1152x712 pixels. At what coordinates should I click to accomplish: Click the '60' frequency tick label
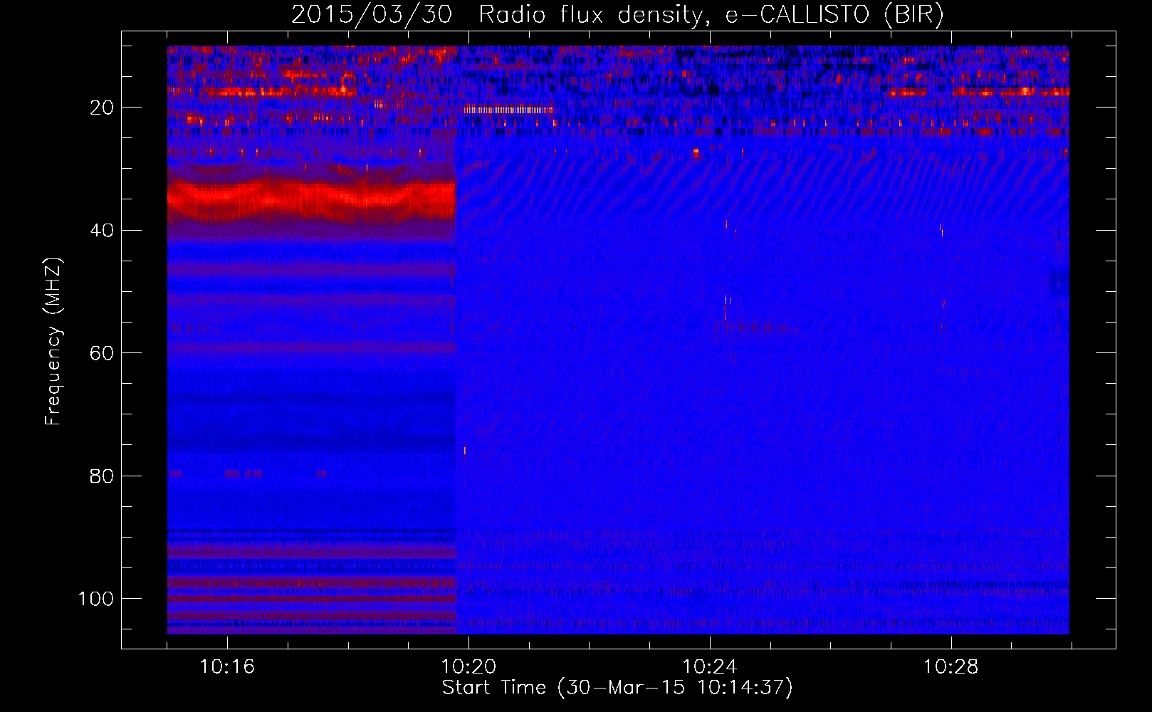click(103, 353)
